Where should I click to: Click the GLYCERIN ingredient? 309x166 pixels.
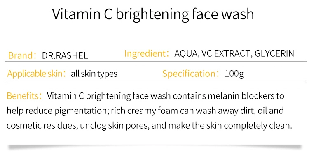274,54
